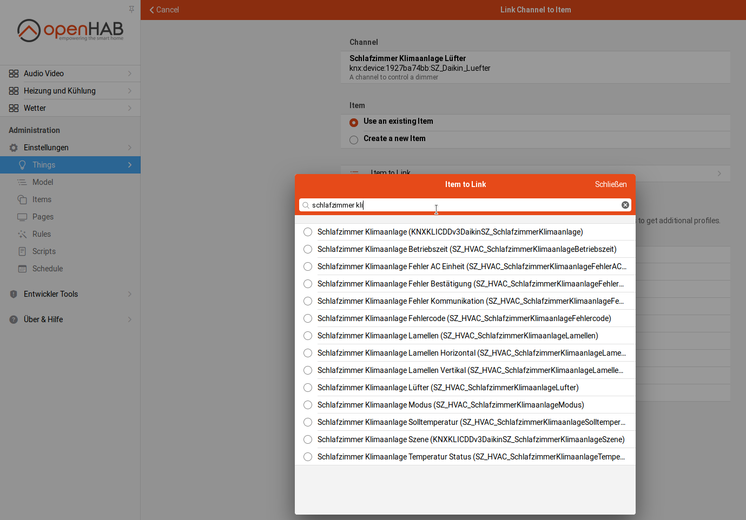Select Schlafzimmer Klimaanlage (KNXKLICDDv3Daikin) item radio

pyautogui.click(x=308, y=232)
